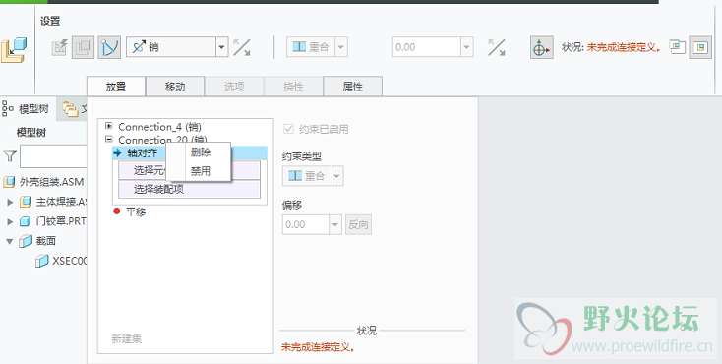Open the toolbar offset 0.00 dropdown arrow
Image resolution: width=722 pixels, height=364 pixels.
click(x=467, y=47)
